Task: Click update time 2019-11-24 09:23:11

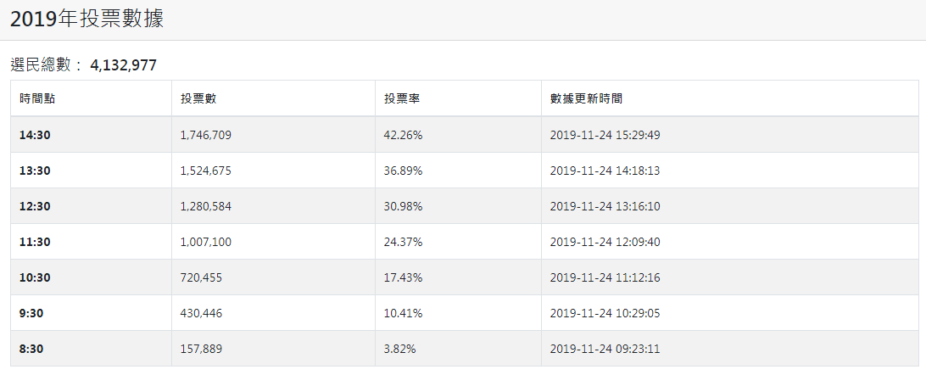Action: pyautogui.click(x=605, y=349)
